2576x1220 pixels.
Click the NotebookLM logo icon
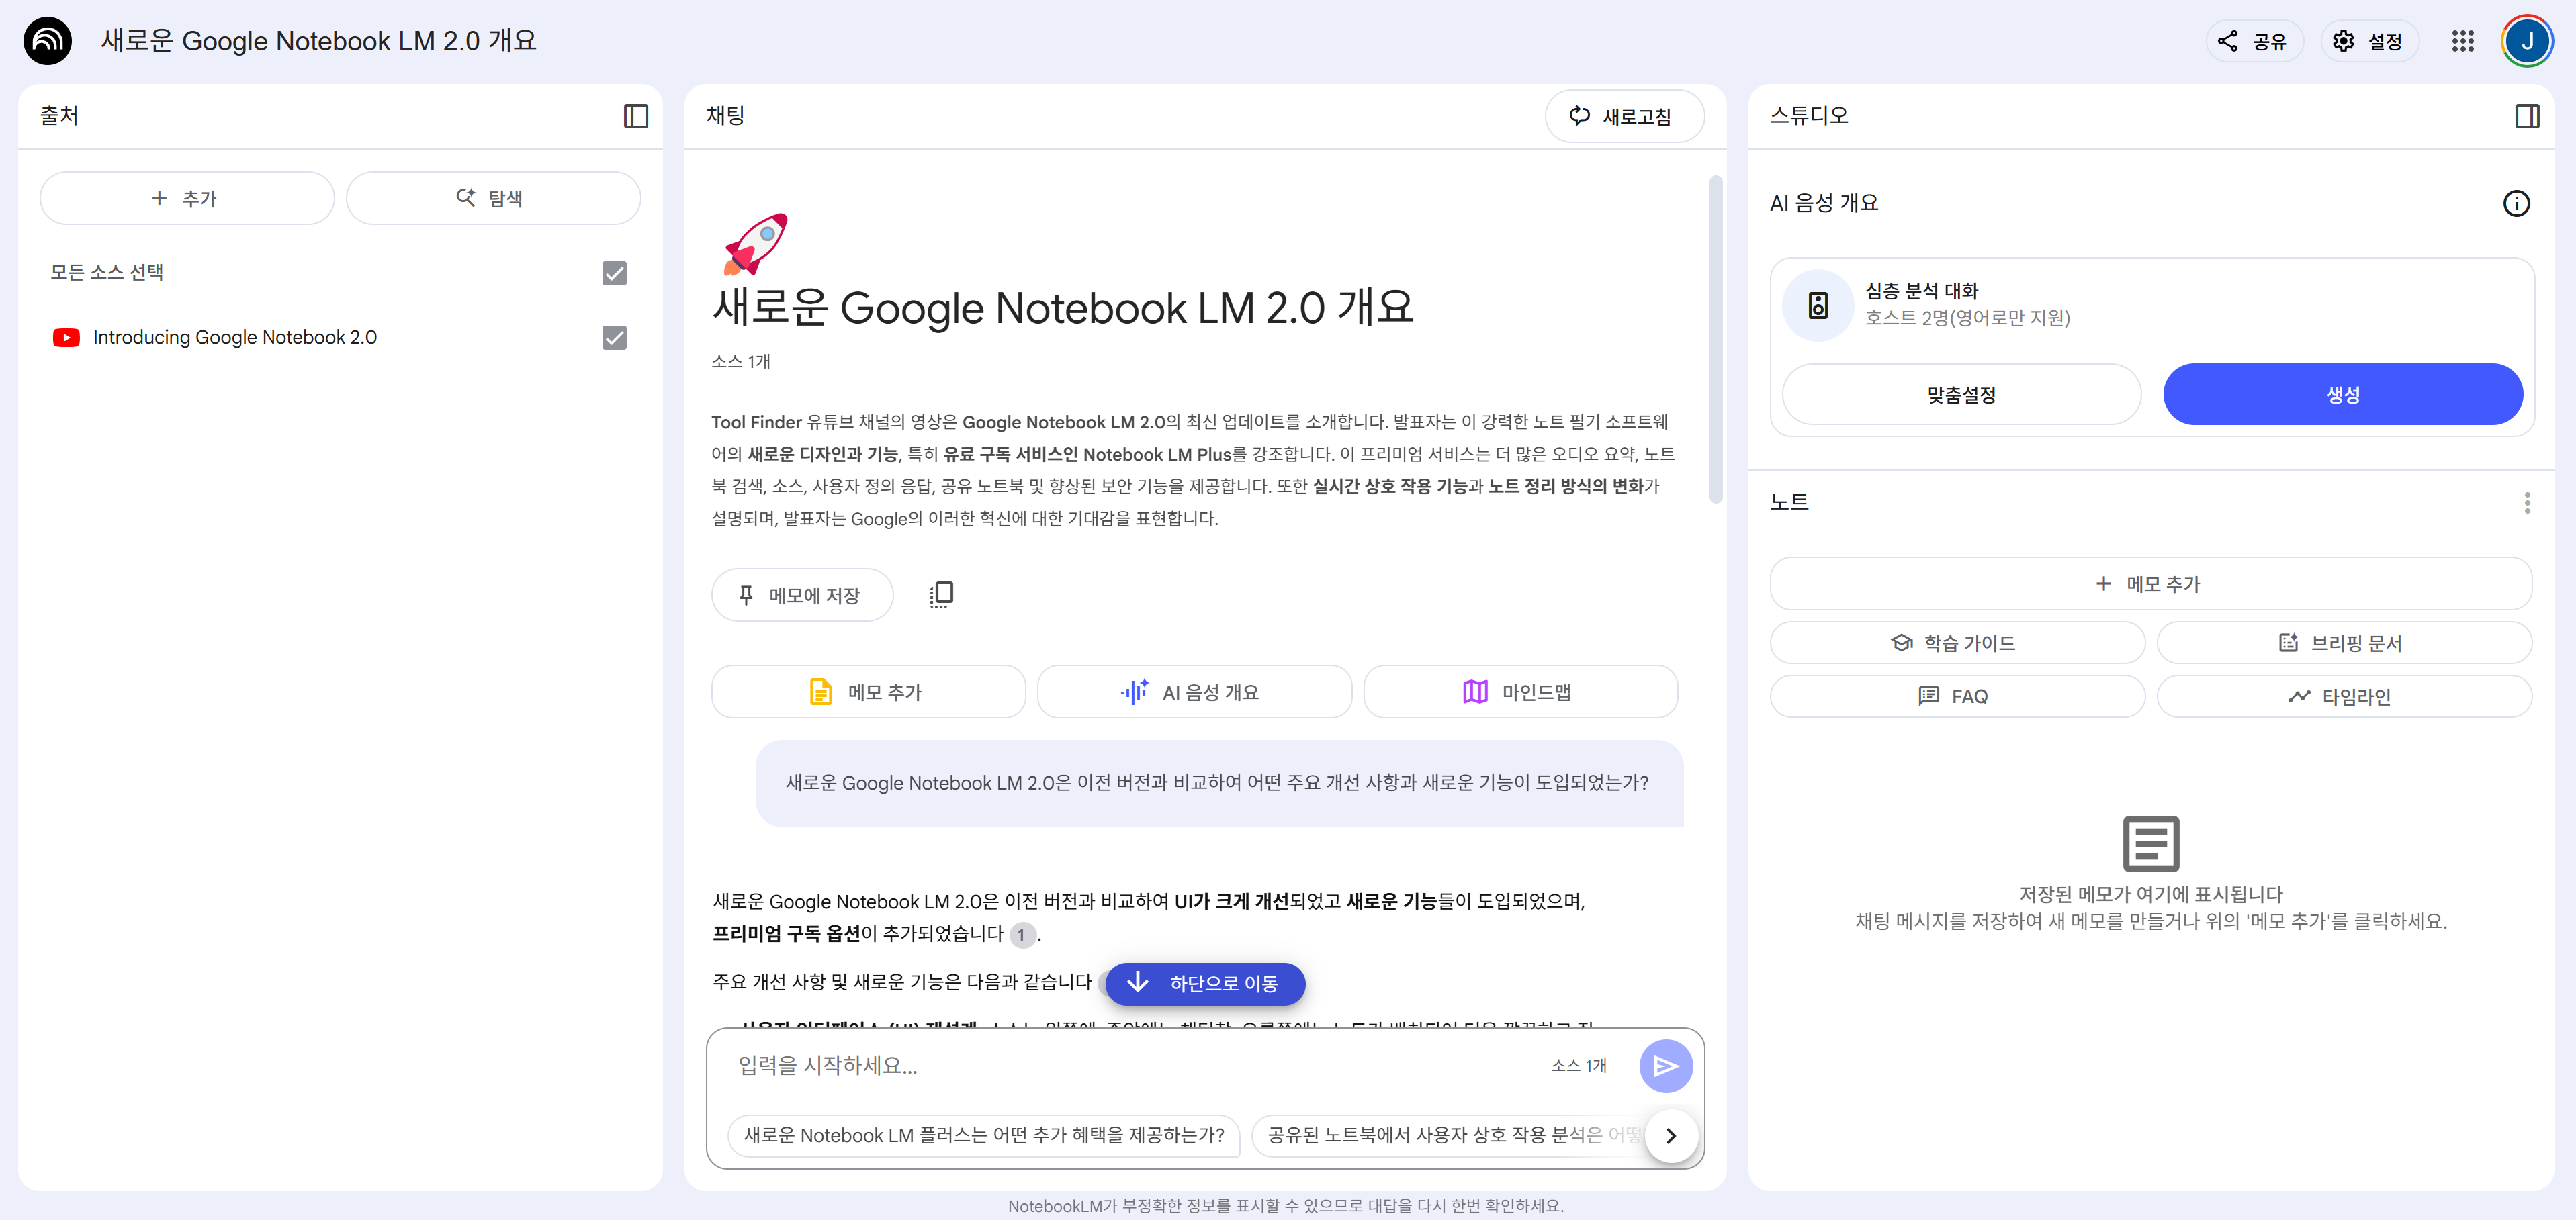pos(47,41)
